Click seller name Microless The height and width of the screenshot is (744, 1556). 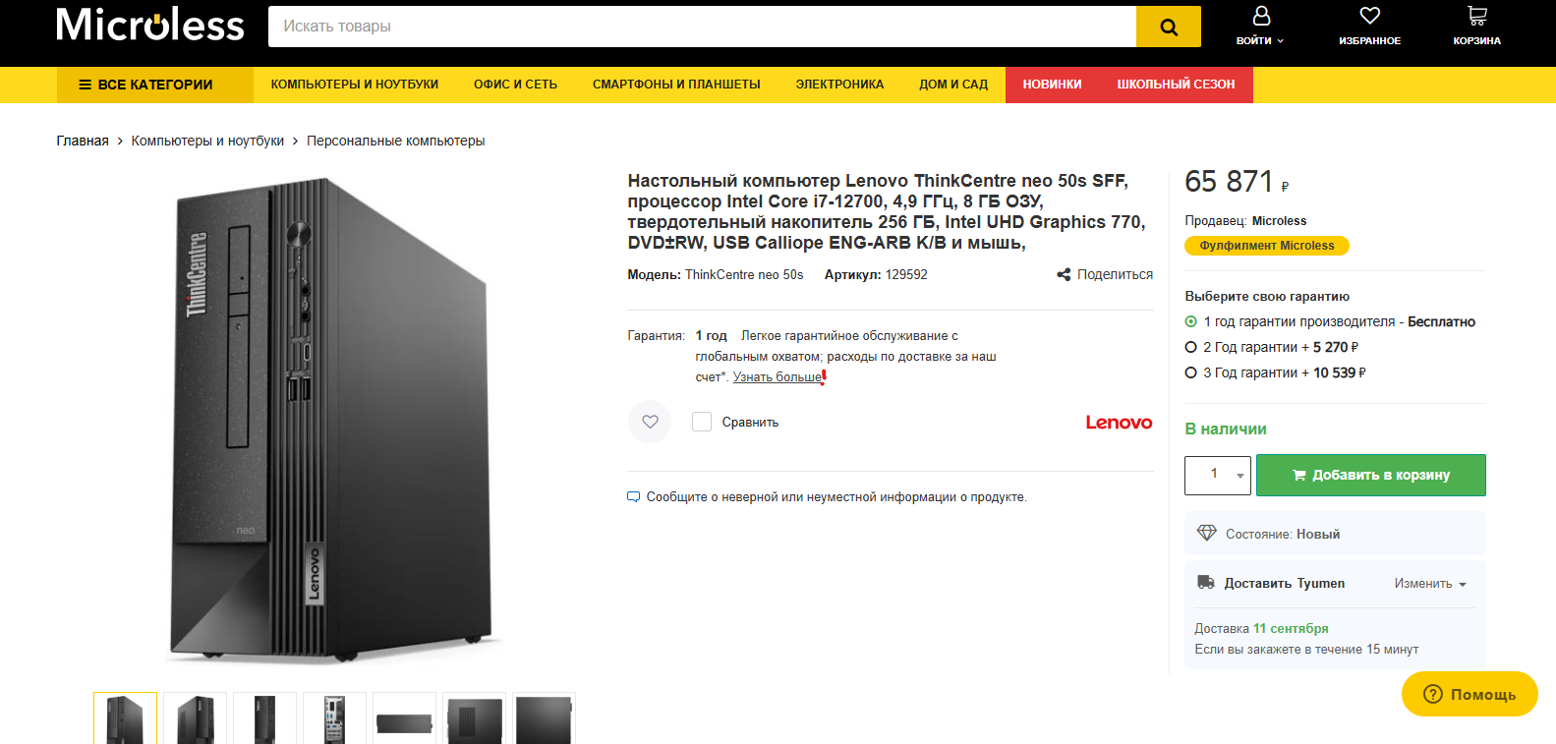point(1279,221)
